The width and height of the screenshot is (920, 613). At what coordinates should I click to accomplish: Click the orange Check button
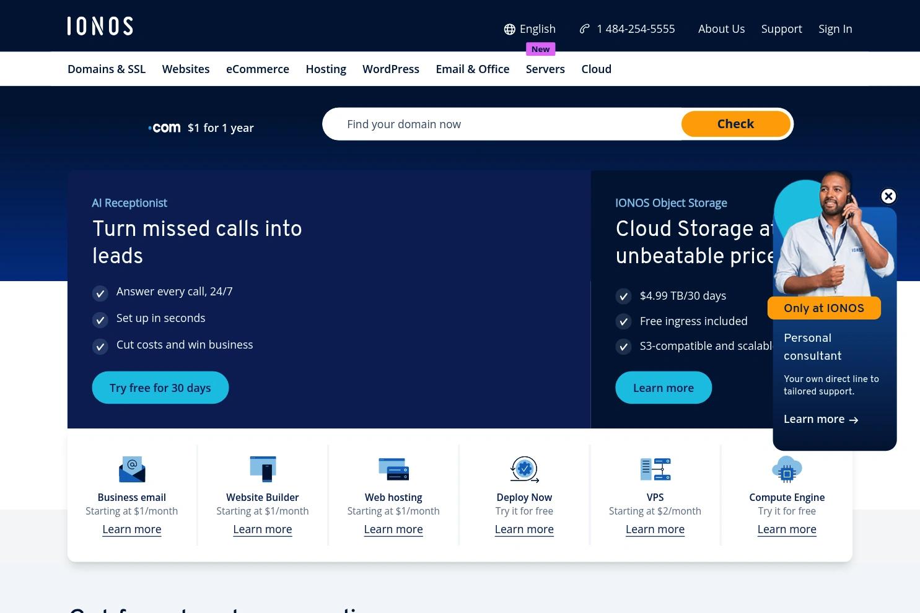pyautogui.click(x=735, y=124)
